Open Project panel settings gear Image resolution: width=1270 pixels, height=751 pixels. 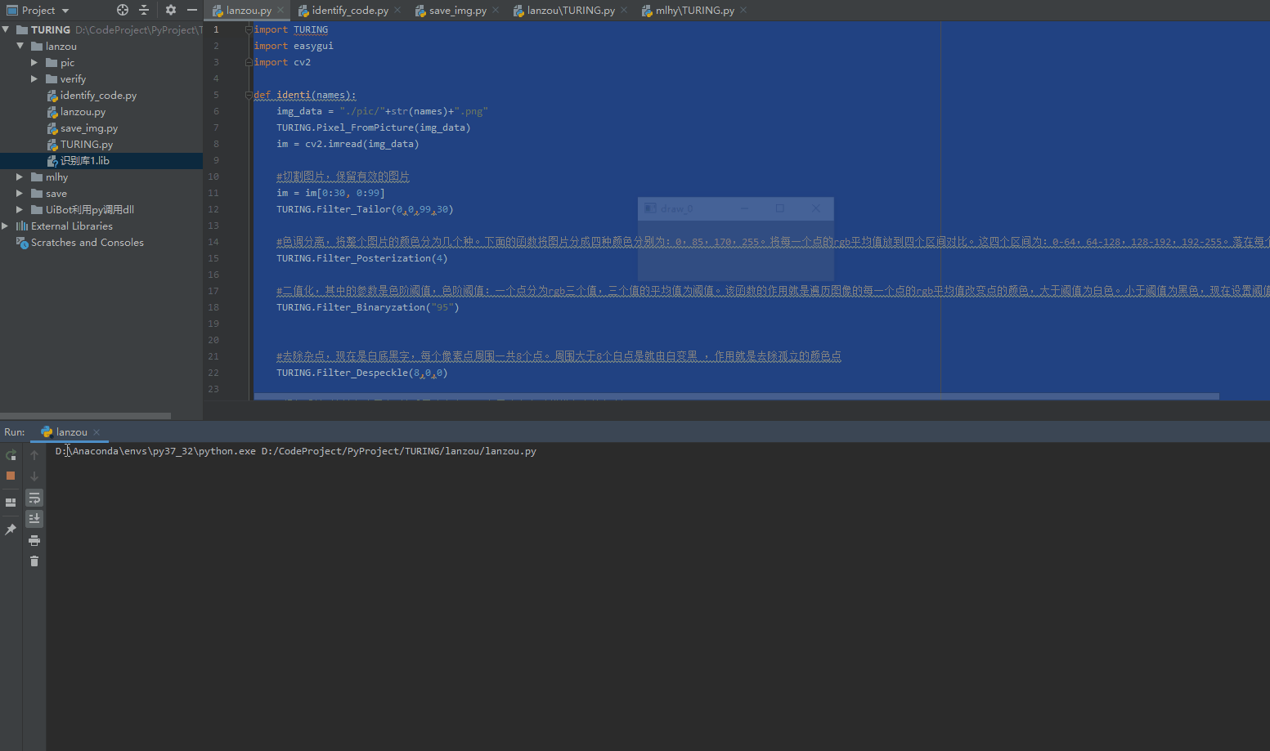coord(170,10)
